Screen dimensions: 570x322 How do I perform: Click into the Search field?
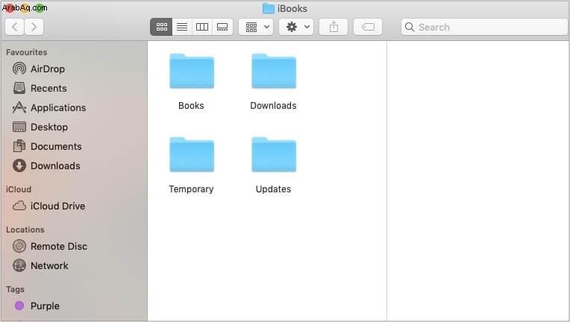point(484,27)
